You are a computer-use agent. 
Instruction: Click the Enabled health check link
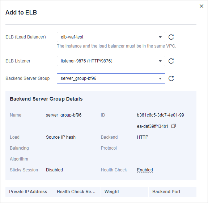[145, 170]
